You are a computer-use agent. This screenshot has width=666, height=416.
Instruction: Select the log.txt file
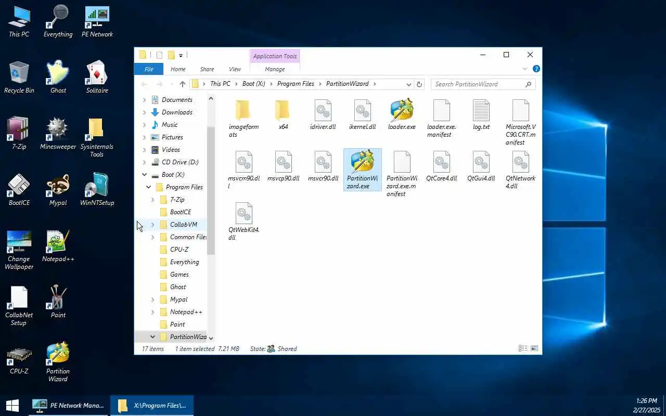pyautogui.click(x=481, y=114)
